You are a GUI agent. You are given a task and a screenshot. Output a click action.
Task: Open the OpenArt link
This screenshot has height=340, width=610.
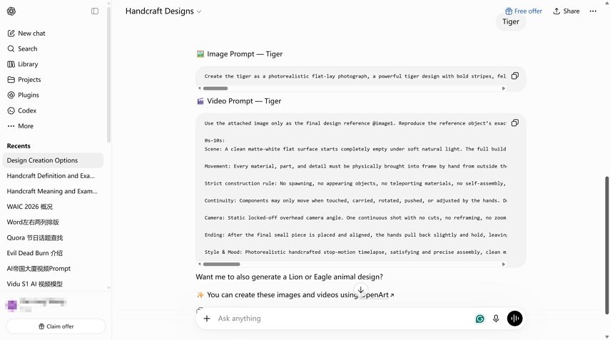(x=377, y=295)
